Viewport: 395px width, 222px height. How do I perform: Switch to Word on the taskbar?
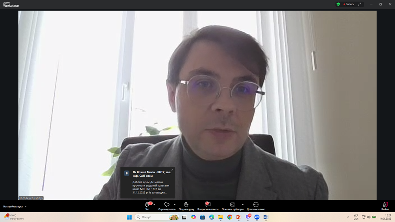click(266, 217)
